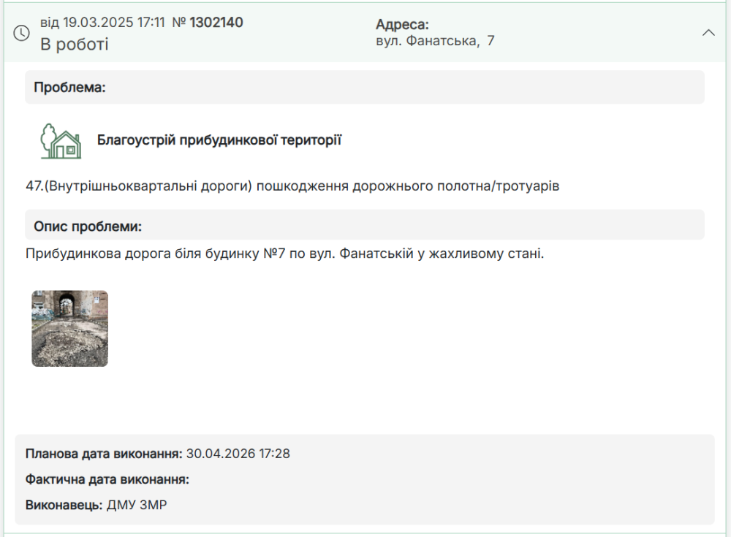This screenshot has height=537, width=731.
Task: Click the problem type line starting with "47."
Action: (x=292, y=186)
